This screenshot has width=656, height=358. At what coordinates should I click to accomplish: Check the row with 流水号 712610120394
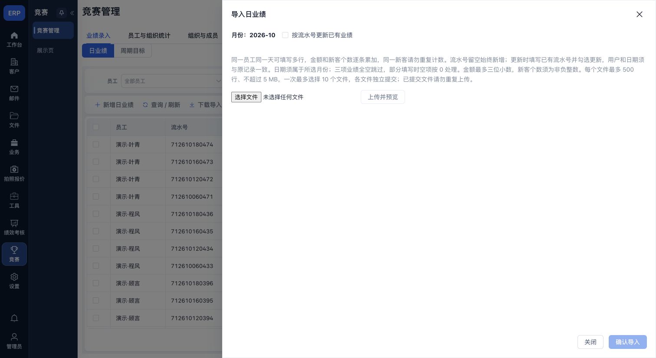(x=96, y=318)
